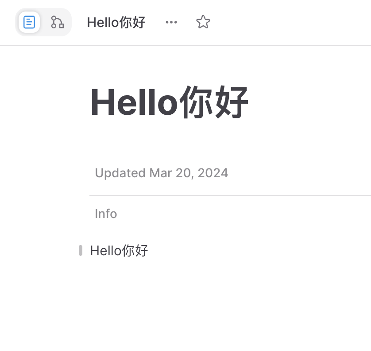
Task: Open the three-dots more options menu
Action: pos(171,22)
